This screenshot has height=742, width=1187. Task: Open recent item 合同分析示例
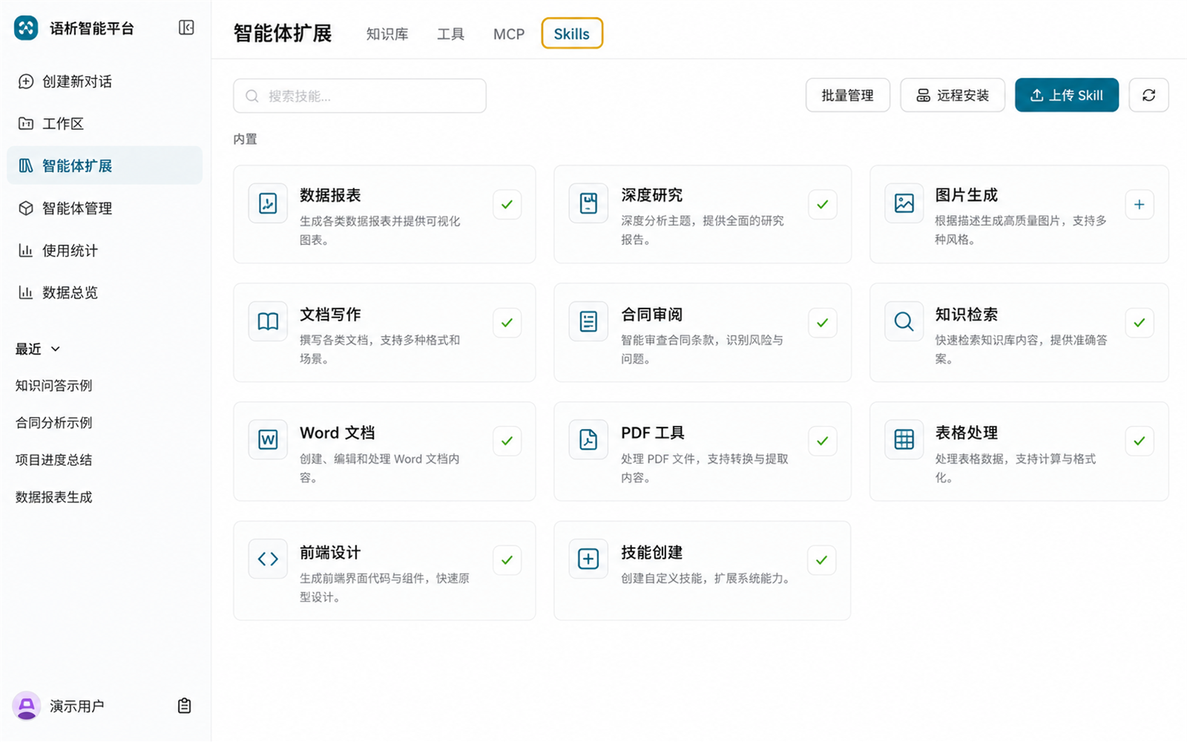click(54, 423)
